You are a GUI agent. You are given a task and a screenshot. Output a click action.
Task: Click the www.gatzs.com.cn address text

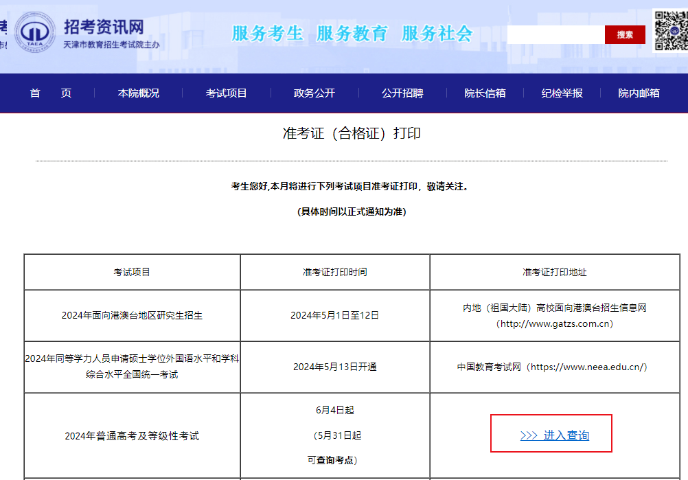coord(555,323)
